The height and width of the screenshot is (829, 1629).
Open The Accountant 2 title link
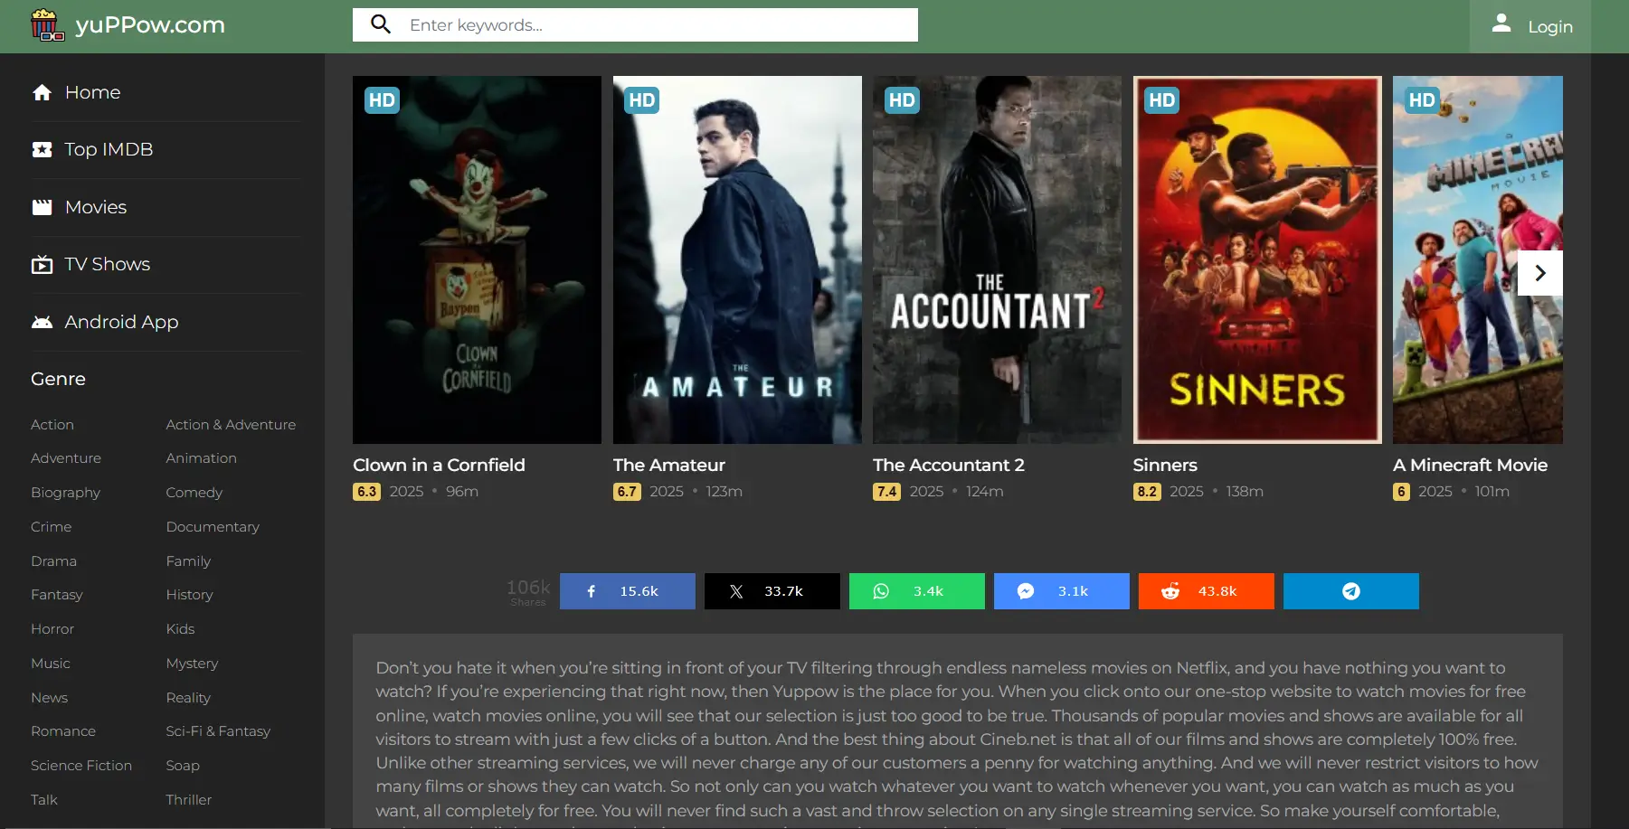tap(949, 465)
